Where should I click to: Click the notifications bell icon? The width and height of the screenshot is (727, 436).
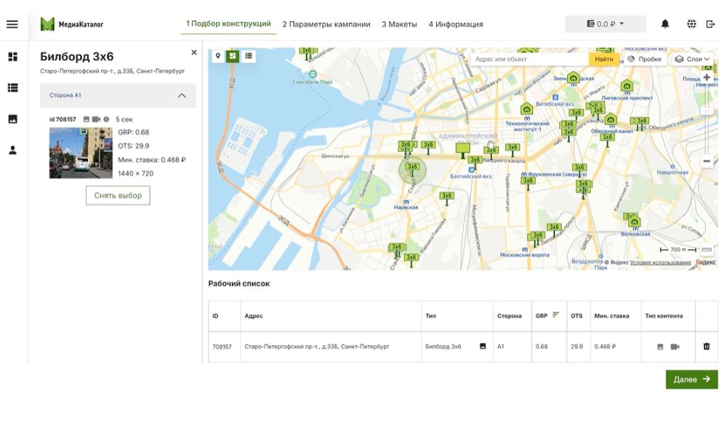coord(665,24)
